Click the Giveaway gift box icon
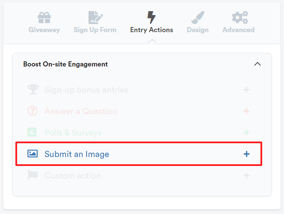The width and height of the screenshot is (284, 214). pos(44,18)
